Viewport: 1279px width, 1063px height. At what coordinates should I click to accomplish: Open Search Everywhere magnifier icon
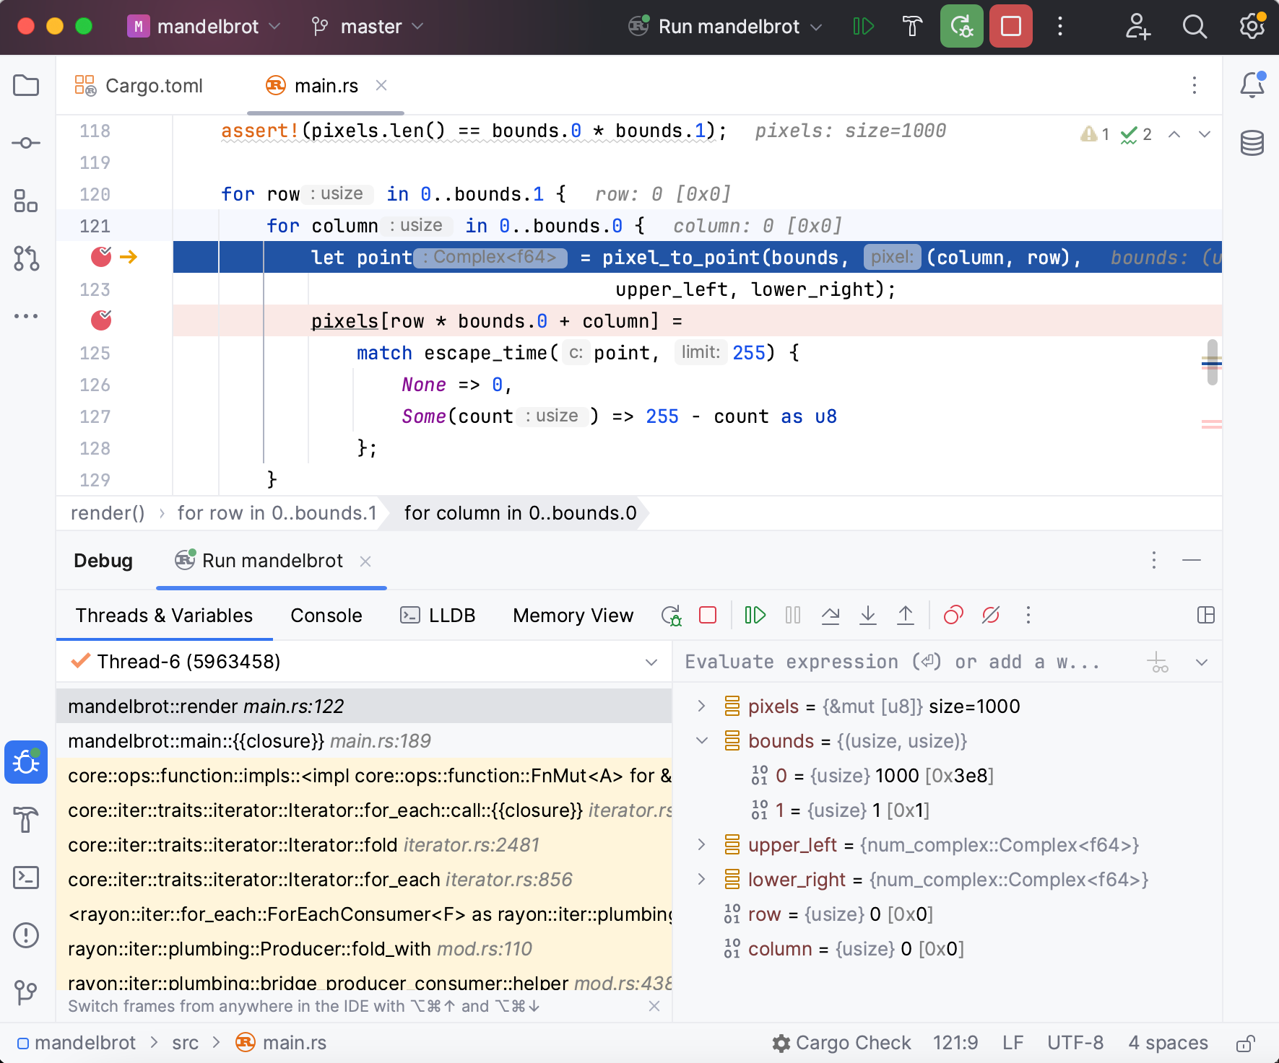(x=1194, y=26)
